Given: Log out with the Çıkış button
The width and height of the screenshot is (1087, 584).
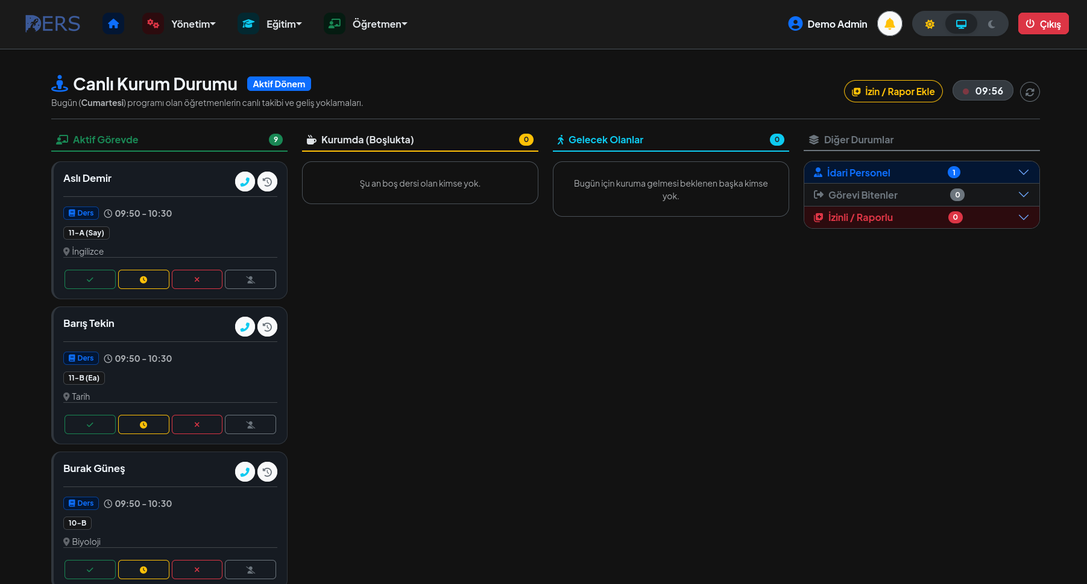Looking at the screenshot, I should pos(1043,24).
